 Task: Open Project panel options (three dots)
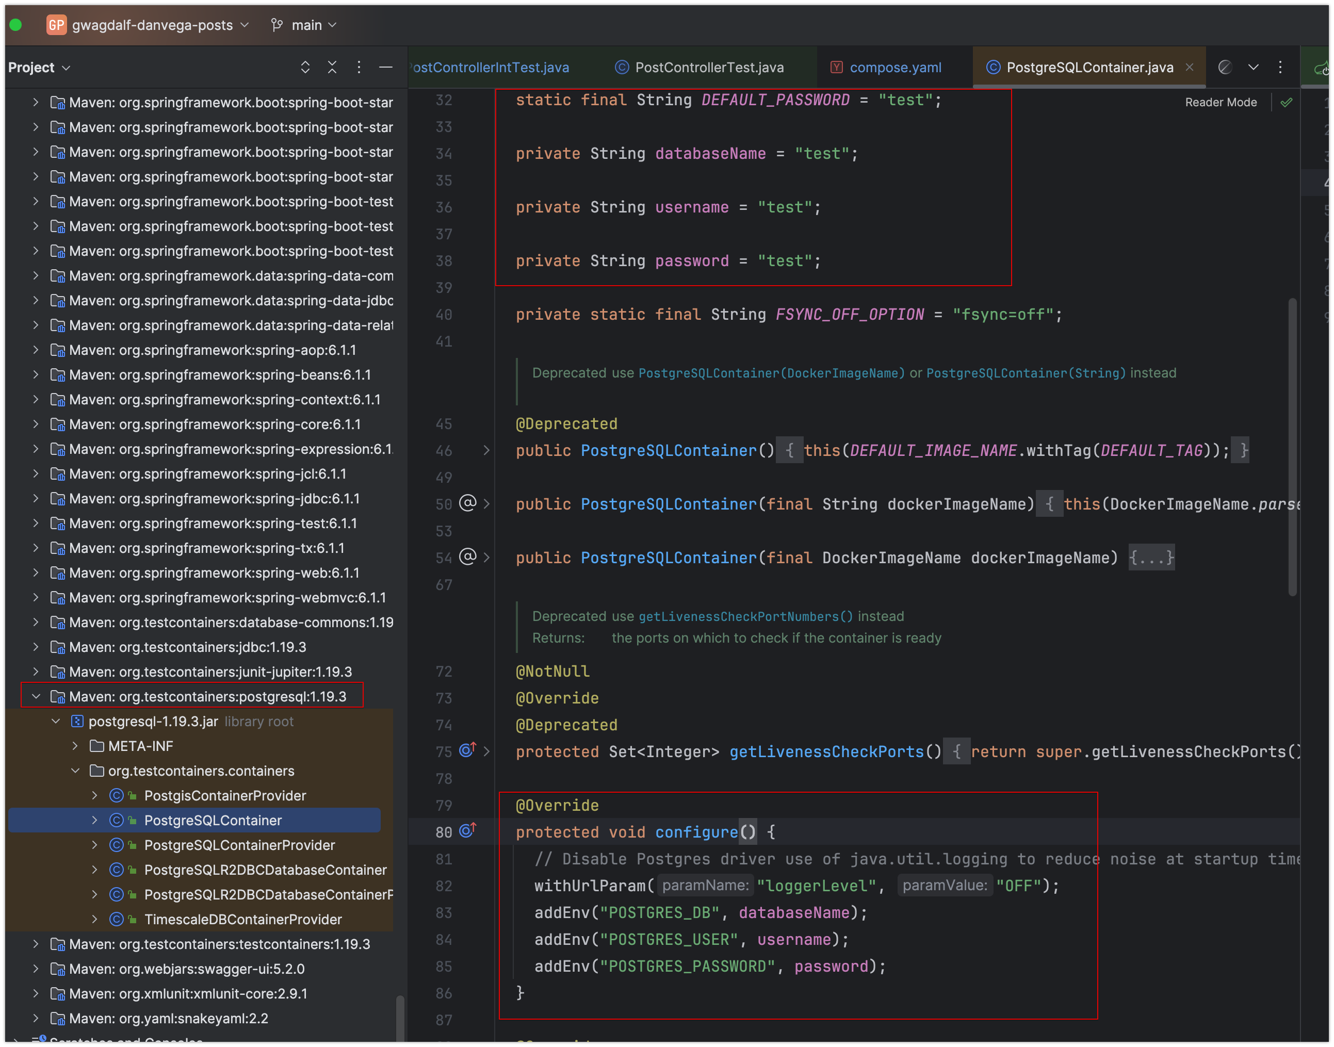[359, 68]
